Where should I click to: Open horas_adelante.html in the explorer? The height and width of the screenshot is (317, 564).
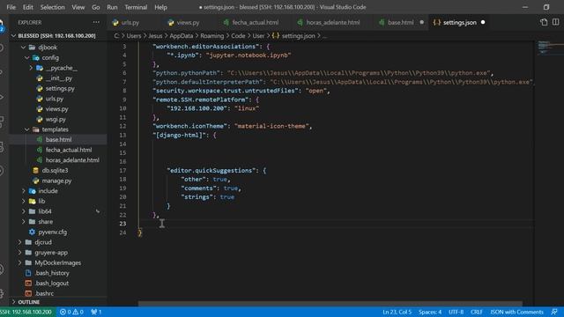(72, 160)
